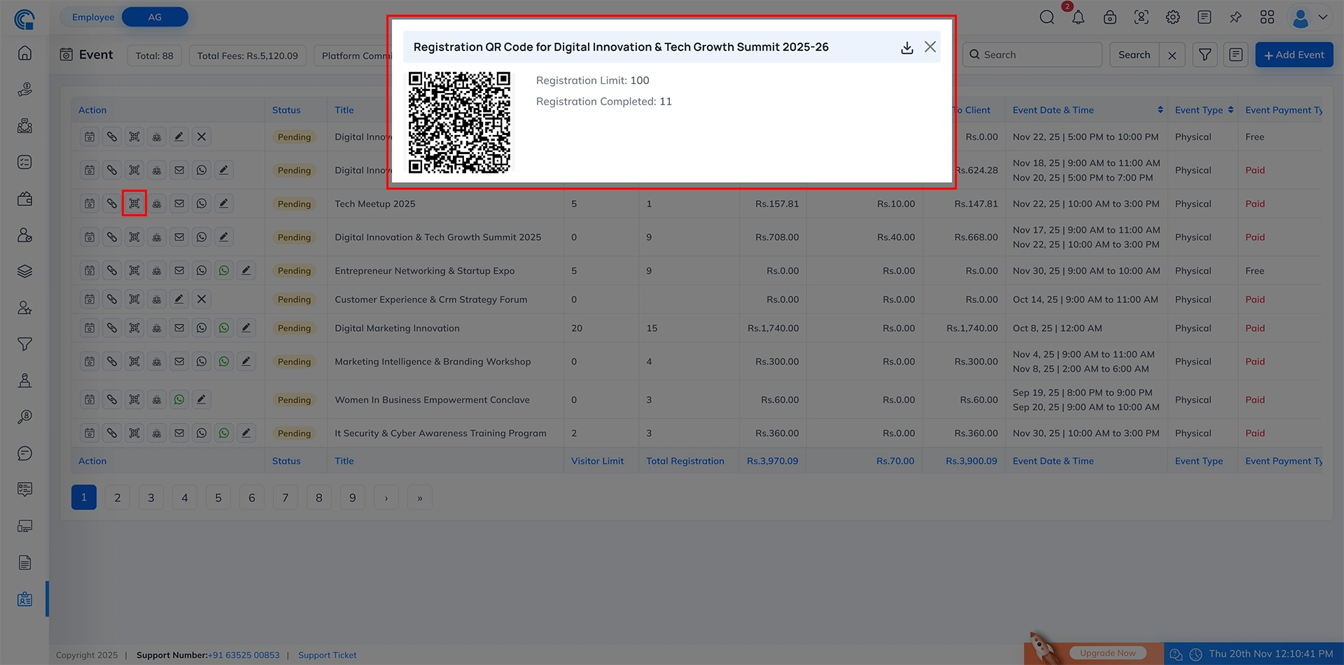Screen dimensions: 1344x665
Task: Open the notifications bell with 2 alerts
Action: pyautogui.click(x=1078, y=17)
